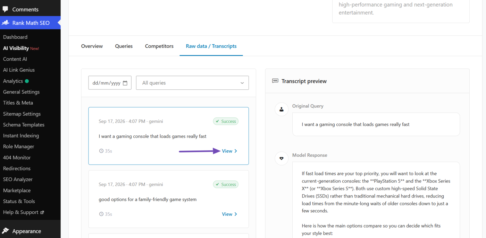The image size is (486, 238).
Task: Click the calendar icon in date field
Action: click(x=125, y=83)
